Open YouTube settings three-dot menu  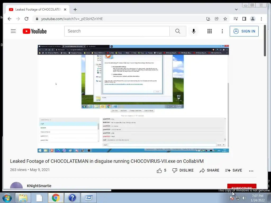(x=222, y=31)
